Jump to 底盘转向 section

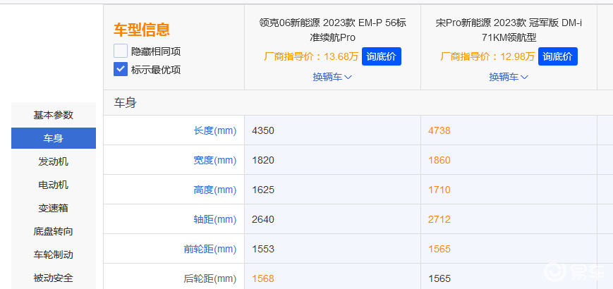(x=54, y=232)
